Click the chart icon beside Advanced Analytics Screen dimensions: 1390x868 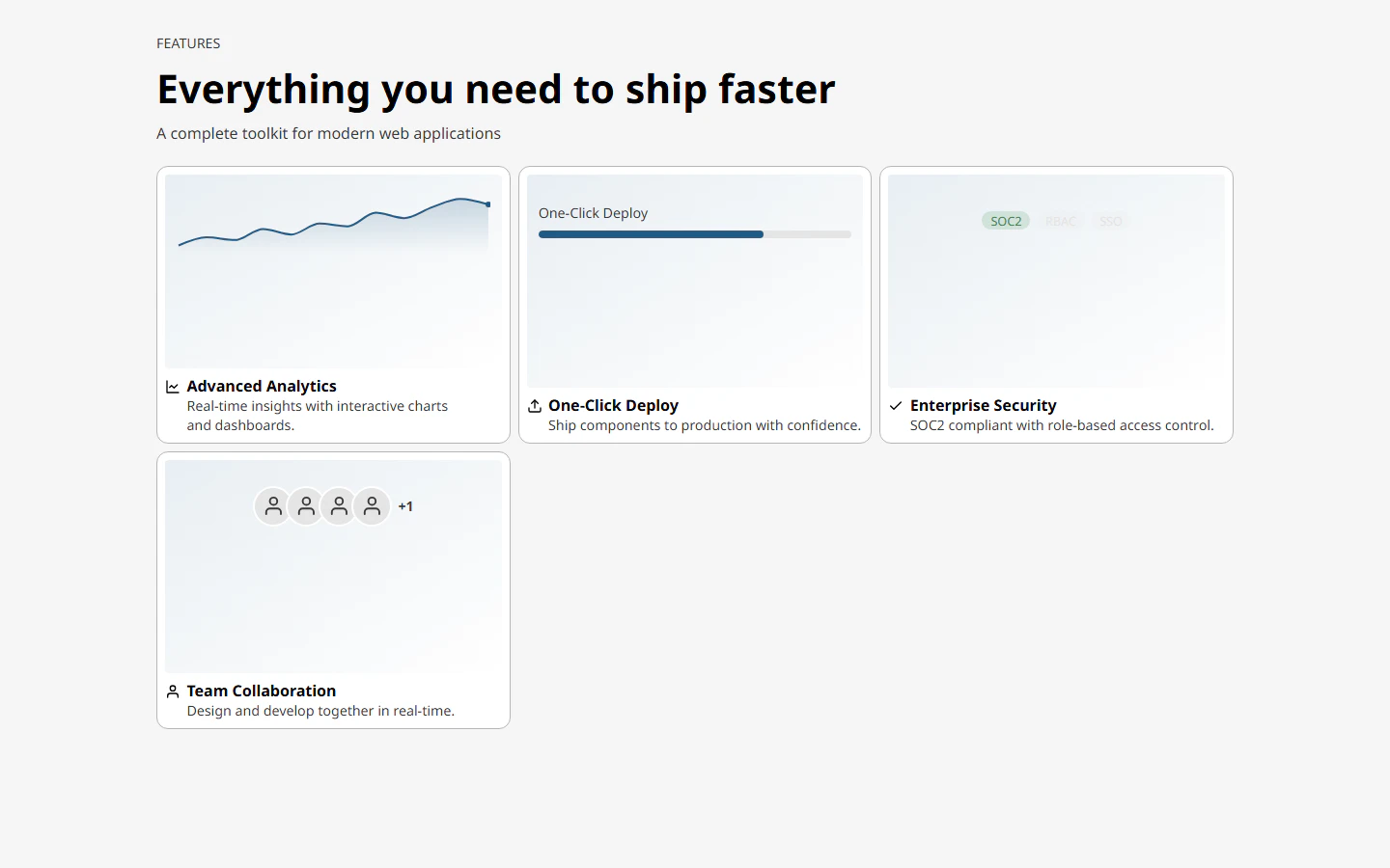tap(173, 387)
